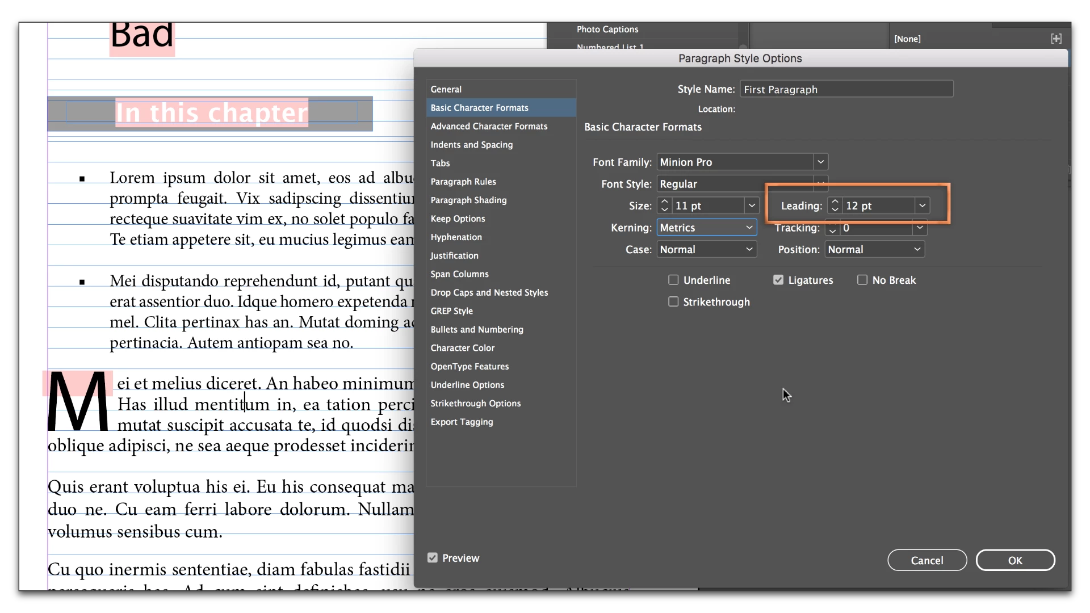Switch to Indents and Spacing section
The height and width of the screenshot is (613, 1090).
[471, 145]
